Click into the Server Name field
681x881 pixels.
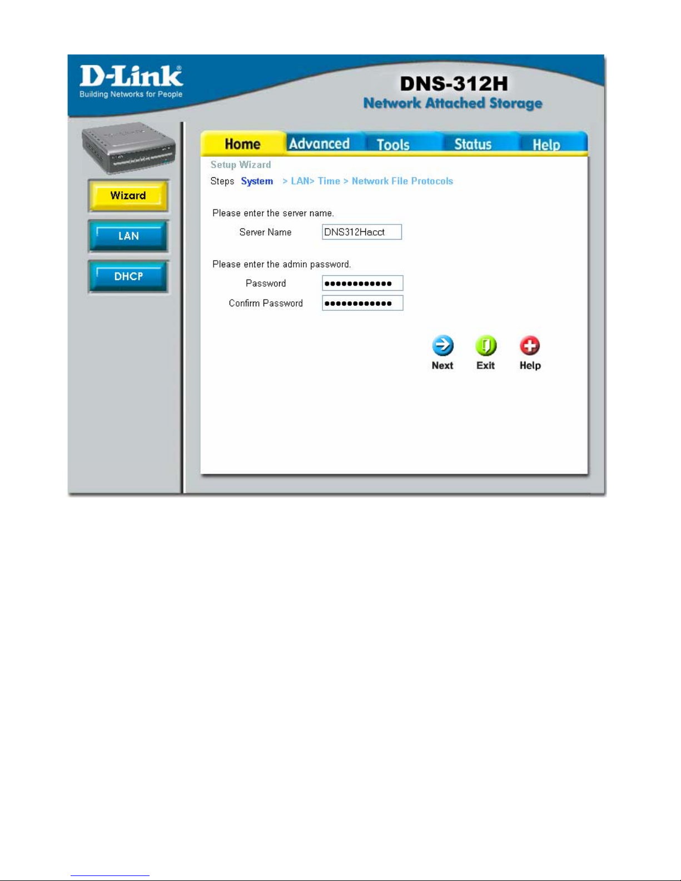click(x=362, y=232)
